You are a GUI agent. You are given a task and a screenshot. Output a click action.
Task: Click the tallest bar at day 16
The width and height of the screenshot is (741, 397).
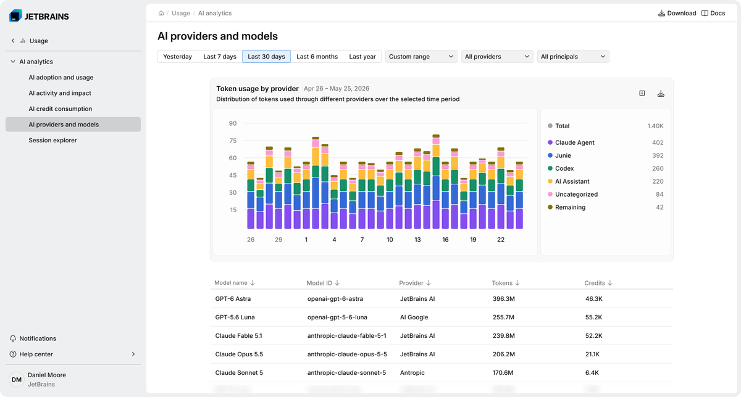[x=436, y=182]
